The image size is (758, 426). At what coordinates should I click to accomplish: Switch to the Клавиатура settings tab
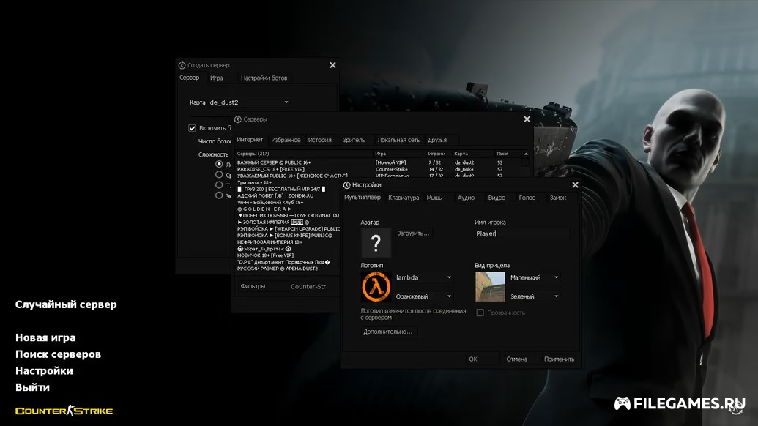pos(404,198)
